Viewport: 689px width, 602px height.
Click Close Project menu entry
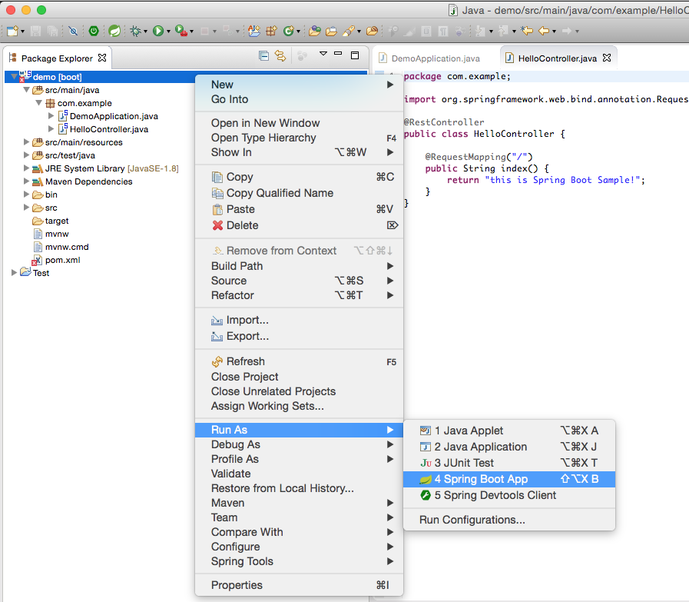[x=299, y=377]
